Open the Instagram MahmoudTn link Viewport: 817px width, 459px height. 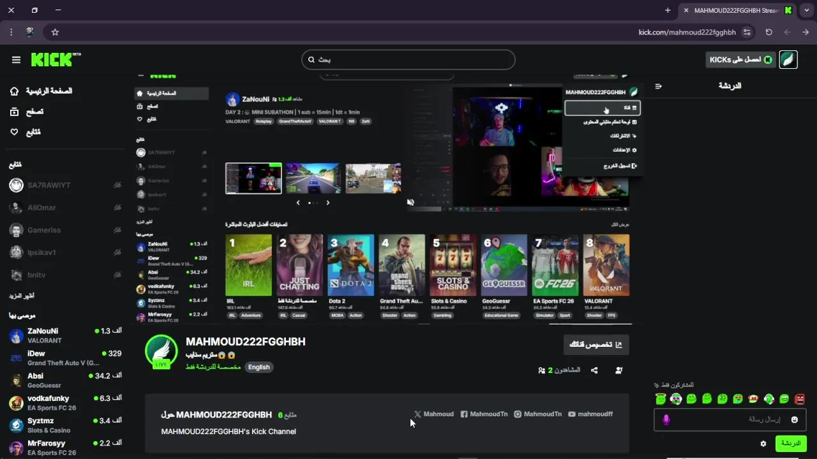click(538, 414)
